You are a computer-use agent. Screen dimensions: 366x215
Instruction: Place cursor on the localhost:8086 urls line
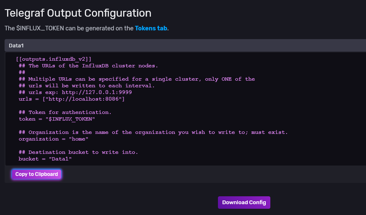pos(72,99)
